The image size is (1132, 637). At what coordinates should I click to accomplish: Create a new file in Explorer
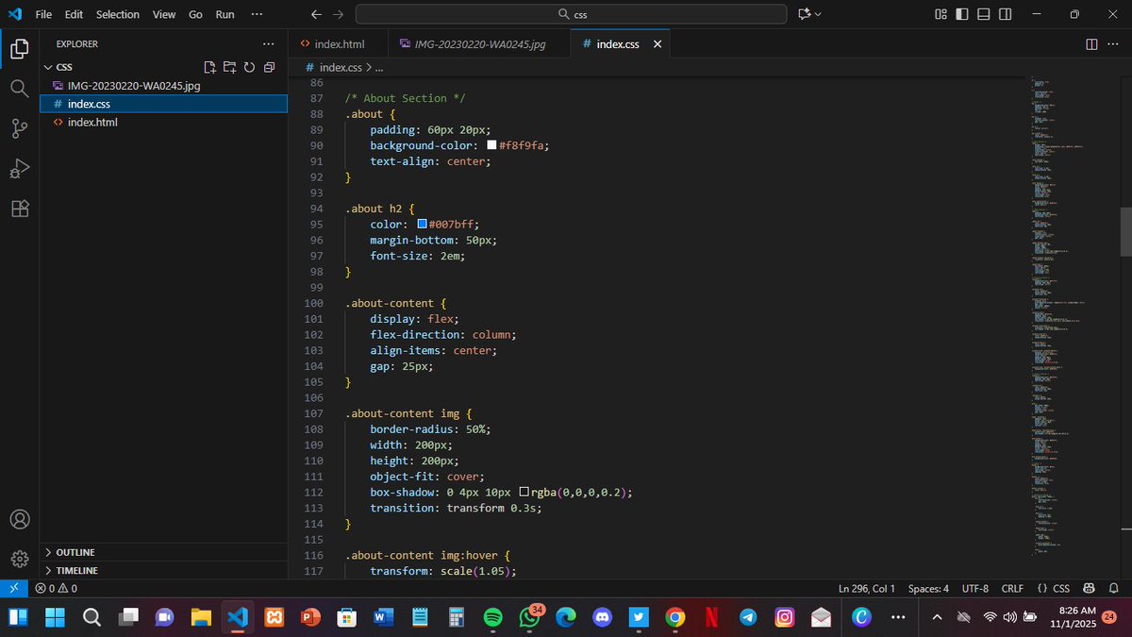click(209, 67)
